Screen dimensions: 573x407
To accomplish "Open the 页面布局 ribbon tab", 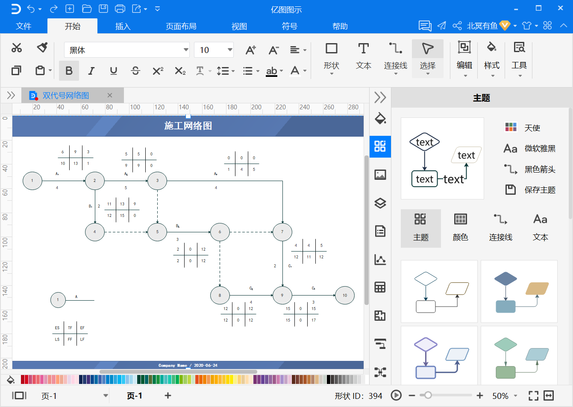I will pos(181,26).
